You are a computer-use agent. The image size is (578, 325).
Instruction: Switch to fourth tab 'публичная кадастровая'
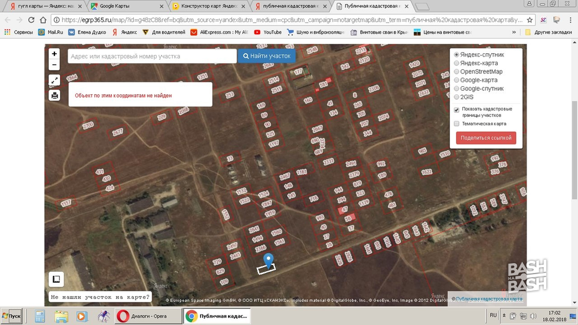[x=291, y=6]
